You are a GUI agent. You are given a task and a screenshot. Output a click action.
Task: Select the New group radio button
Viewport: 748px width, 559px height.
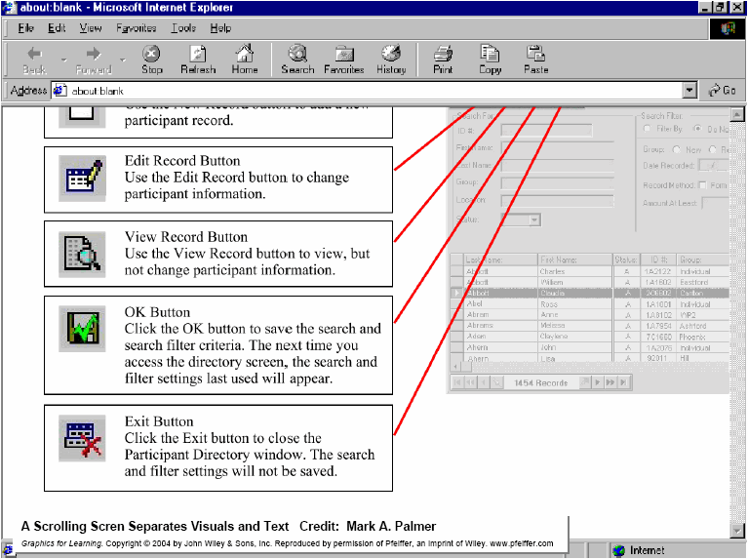(x=677, y=150)
